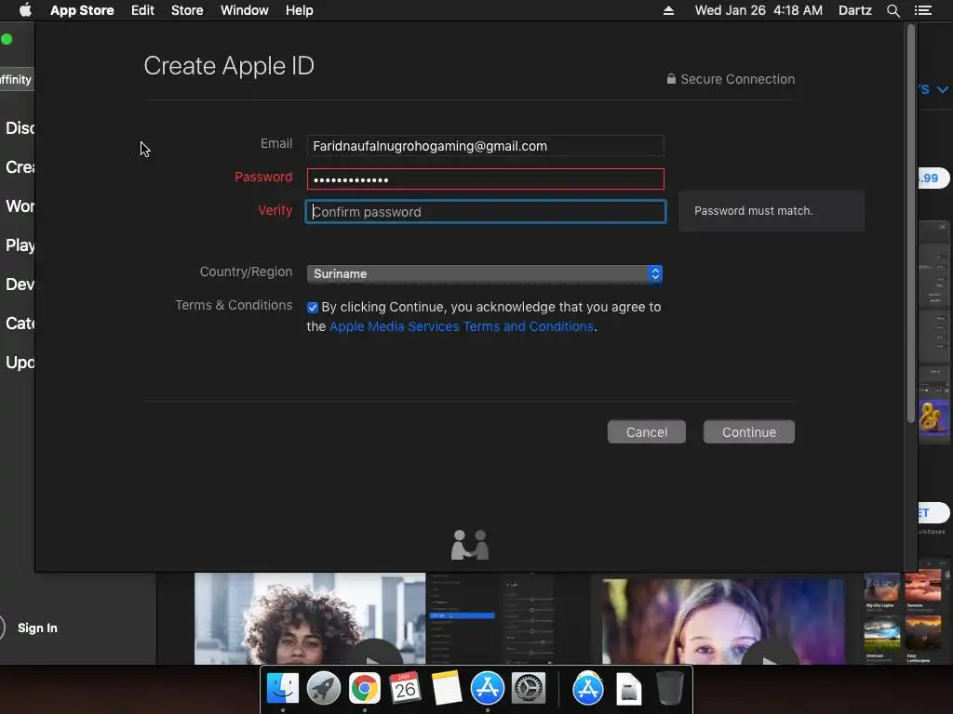The width and height of the screenshot is (953, 714).
Task: Open Launchpad rocket icon in Dock
Action: 323,689
